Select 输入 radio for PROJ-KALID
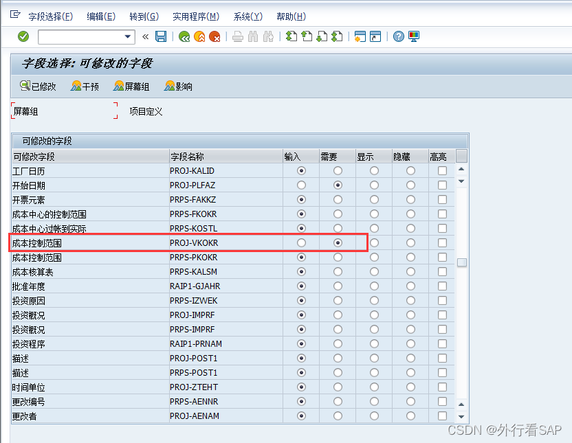The image size is (572, 443). point(301,170)
